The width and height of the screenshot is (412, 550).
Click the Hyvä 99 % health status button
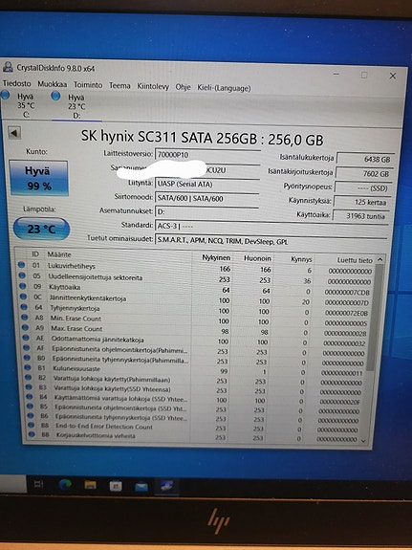[x=38, y=178]
